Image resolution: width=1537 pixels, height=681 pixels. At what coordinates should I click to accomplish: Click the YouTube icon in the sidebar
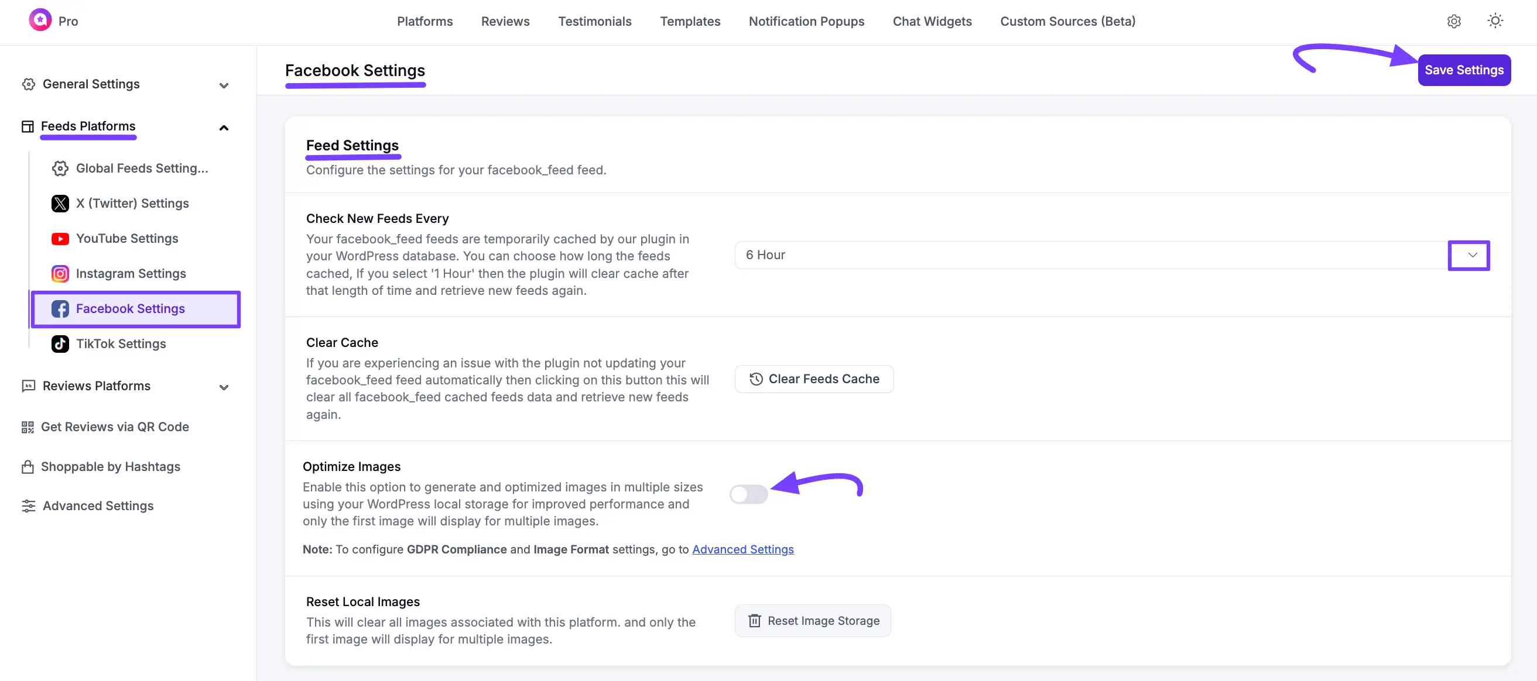pos(60,238)
